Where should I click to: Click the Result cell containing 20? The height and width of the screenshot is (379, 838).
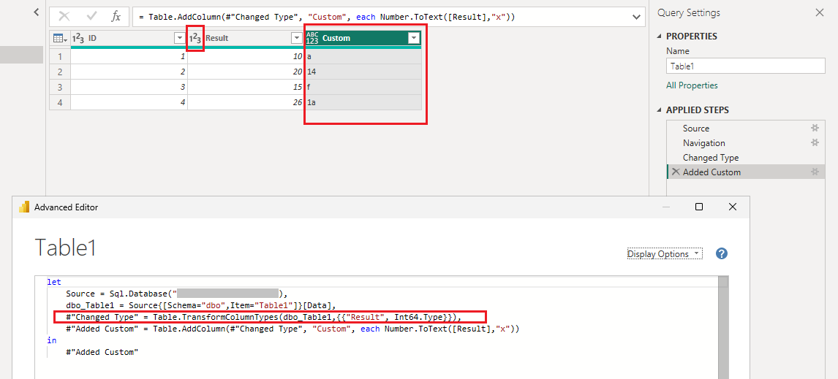point(246,72)
